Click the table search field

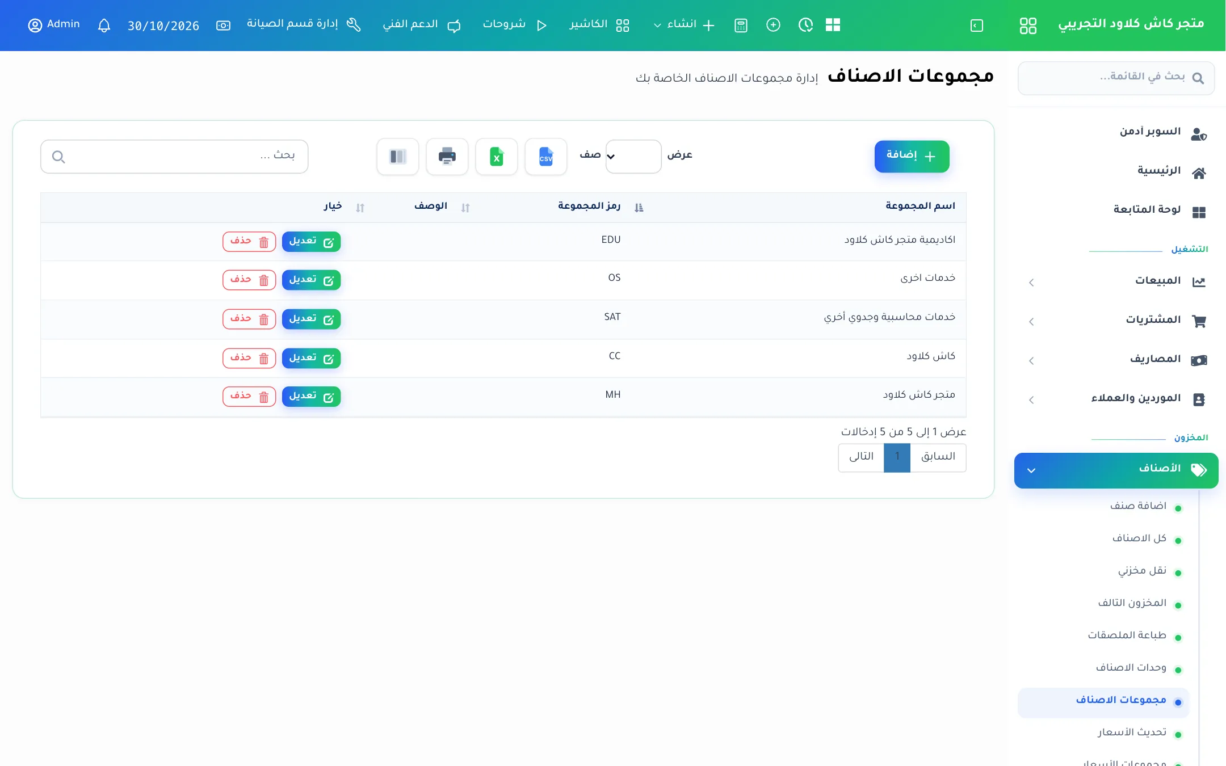(174, 157)
